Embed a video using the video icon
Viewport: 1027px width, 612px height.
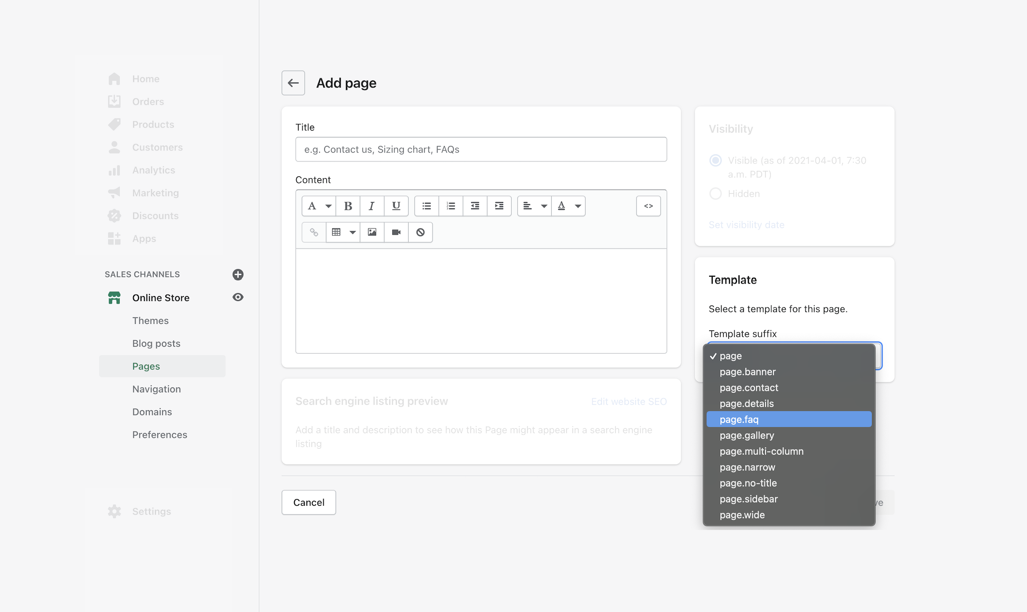tap(395, 232)
